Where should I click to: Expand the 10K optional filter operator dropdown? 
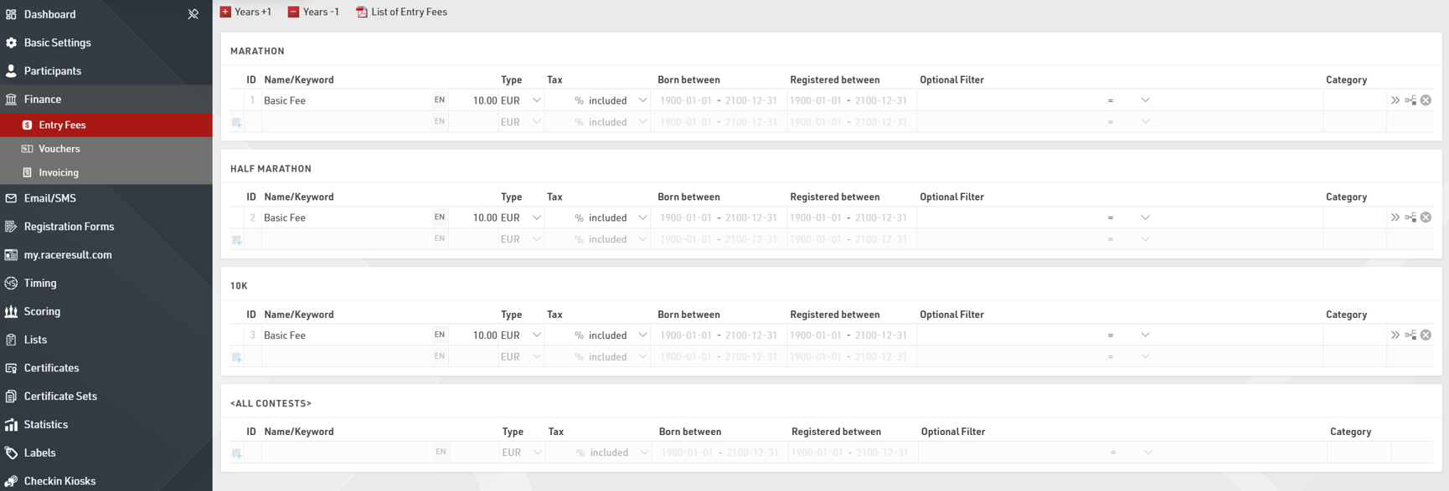[1145, 335]
